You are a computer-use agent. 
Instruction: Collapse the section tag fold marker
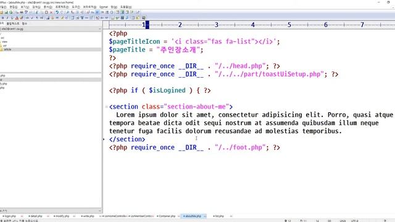106,107
